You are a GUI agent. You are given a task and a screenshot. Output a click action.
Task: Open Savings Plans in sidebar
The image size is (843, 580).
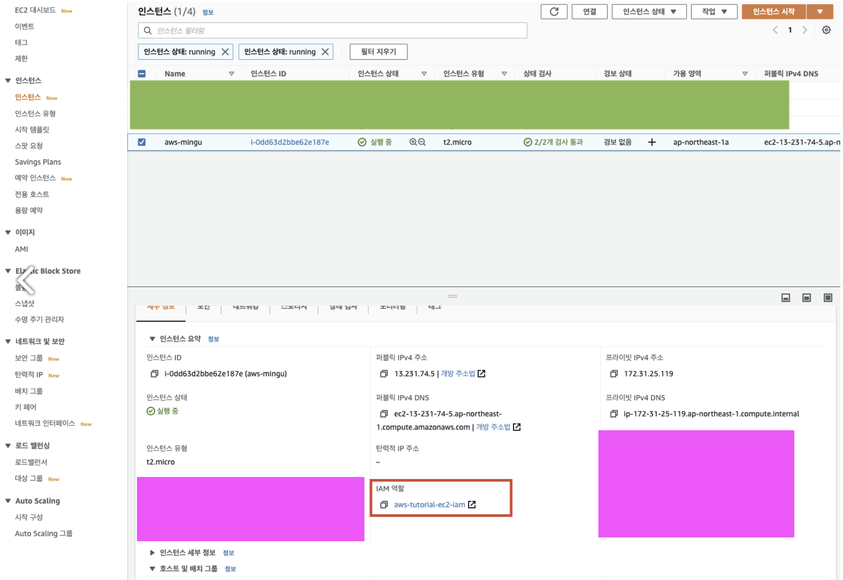tap(38, 162)
